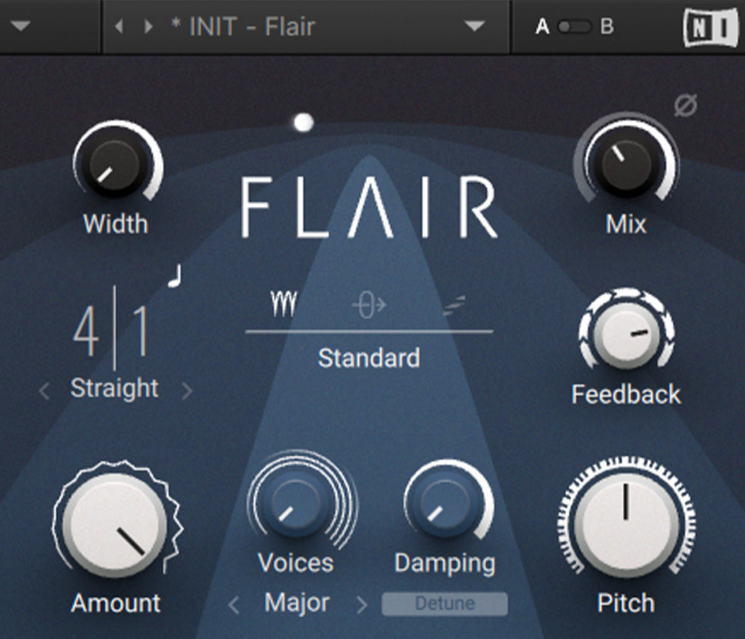Toggle the phase invert icon above Mix
Image resolution: width=745 pixels, height=639 pixels.
point(686,106)
